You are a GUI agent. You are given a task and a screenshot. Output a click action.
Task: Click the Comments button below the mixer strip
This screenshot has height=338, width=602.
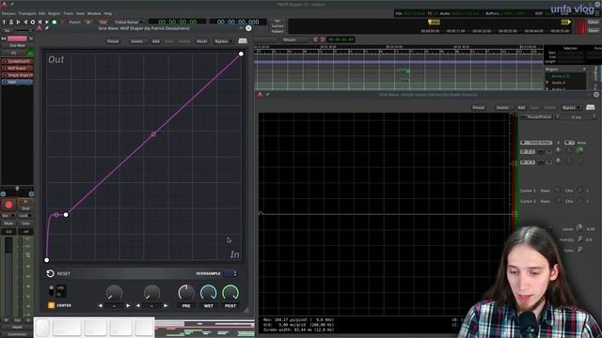click(17, 334)
